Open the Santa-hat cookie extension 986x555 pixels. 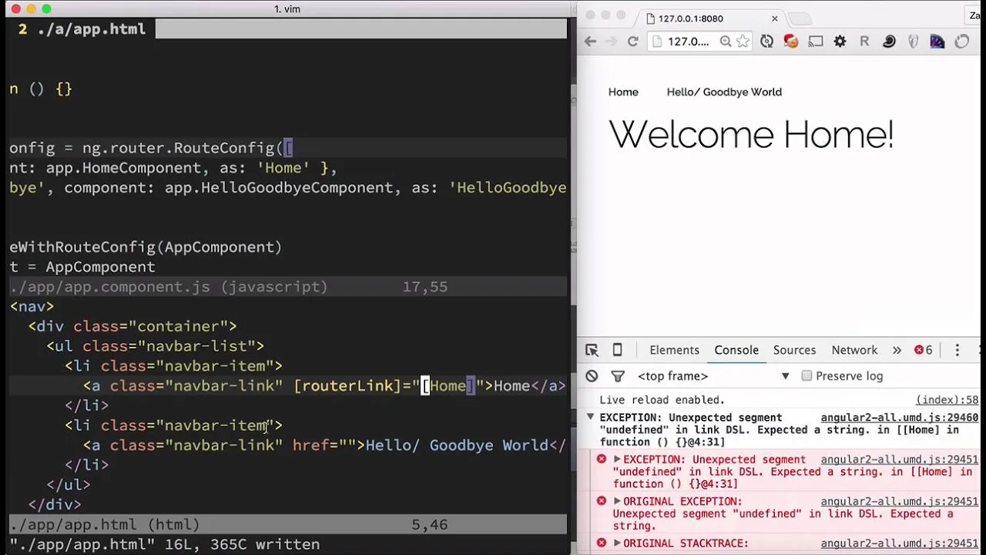[x=790, y=42]
